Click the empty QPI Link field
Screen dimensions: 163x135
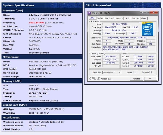111,66
